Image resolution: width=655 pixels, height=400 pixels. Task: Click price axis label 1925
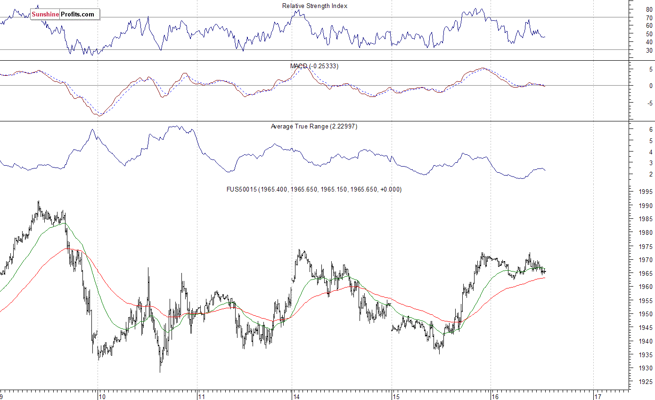(x=647, y=382)
